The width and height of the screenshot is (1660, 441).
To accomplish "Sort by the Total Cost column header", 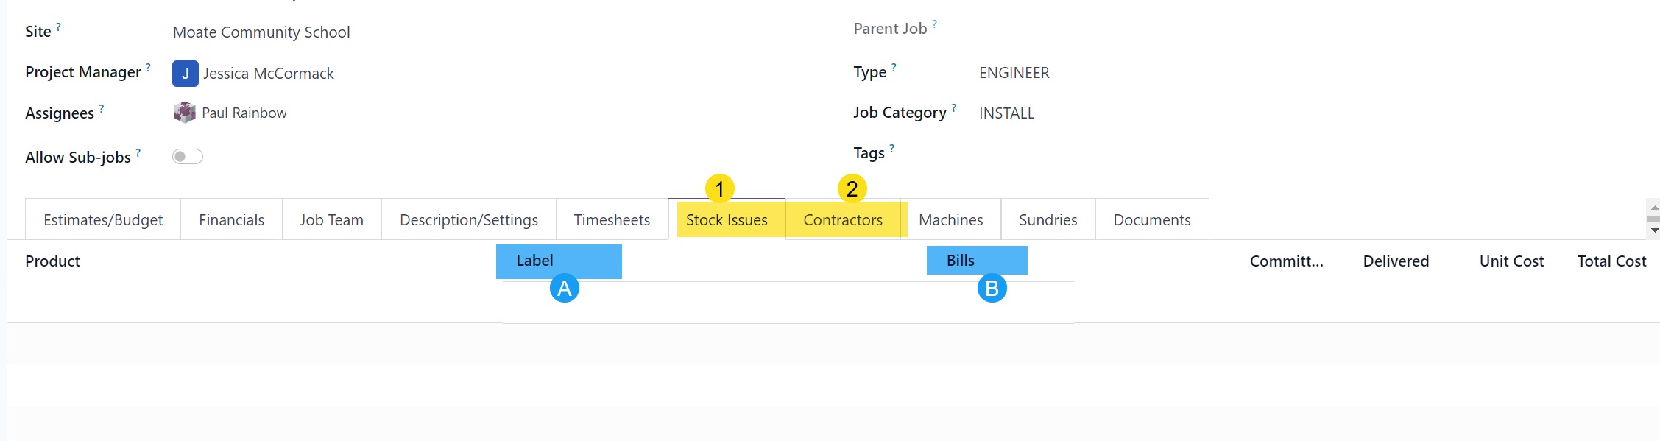I will 1611,261.
